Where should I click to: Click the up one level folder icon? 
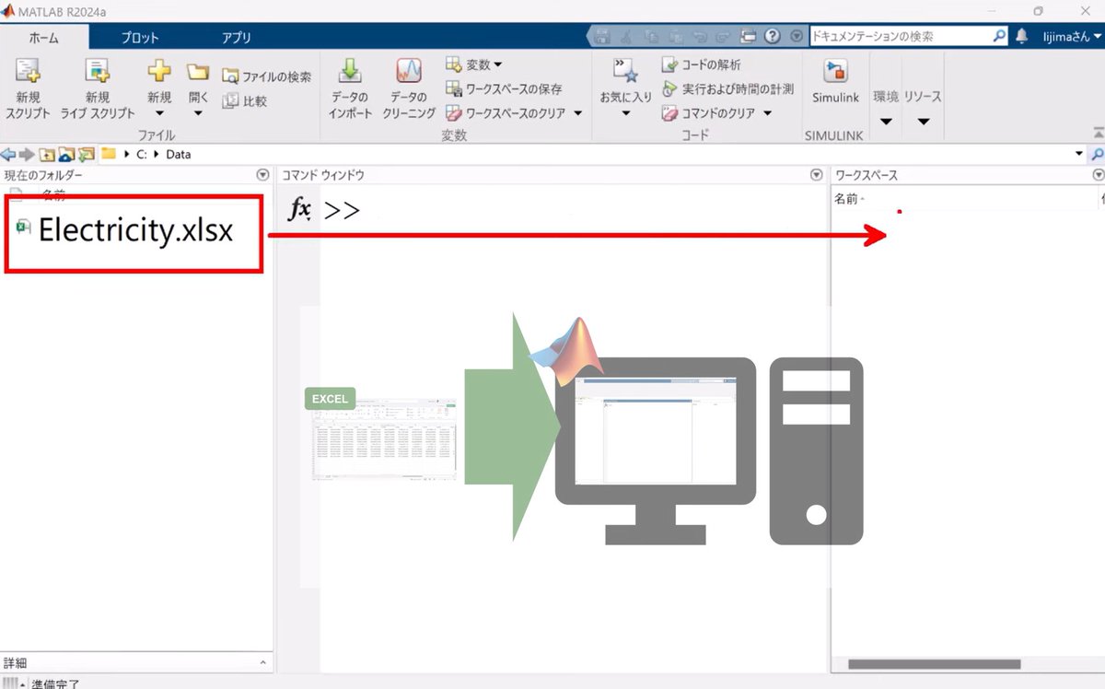tap(46, 154)
